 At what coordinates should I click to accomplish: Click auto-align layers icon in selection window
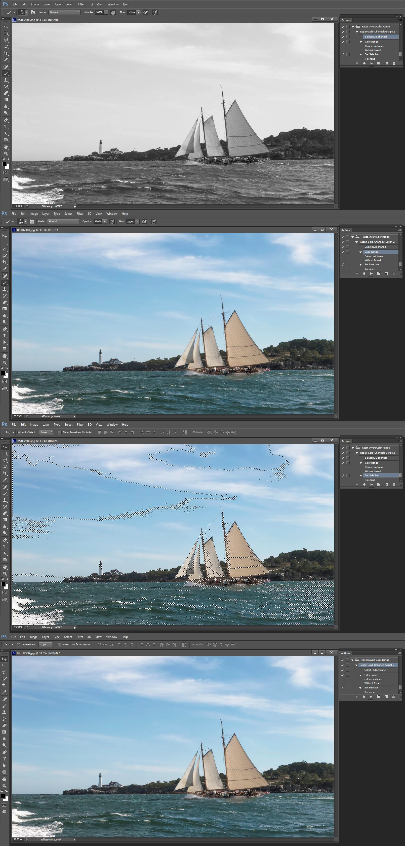pyautogui.click(x=185, y=432)
